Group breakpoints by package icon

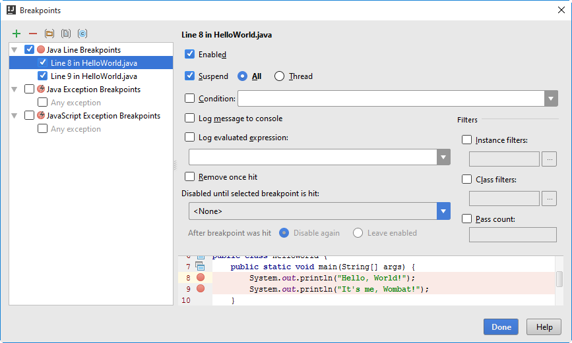click(x=49, y=34)
